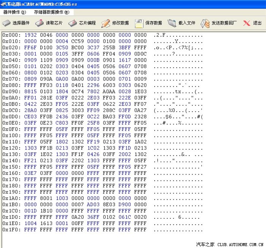266x248 pixels.
Task: Open the 存储器数据操作(M) menu
Action: [x=51, y=12]
